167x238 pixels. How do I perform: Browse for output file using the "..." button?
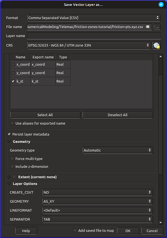click(x=157, y=27)
